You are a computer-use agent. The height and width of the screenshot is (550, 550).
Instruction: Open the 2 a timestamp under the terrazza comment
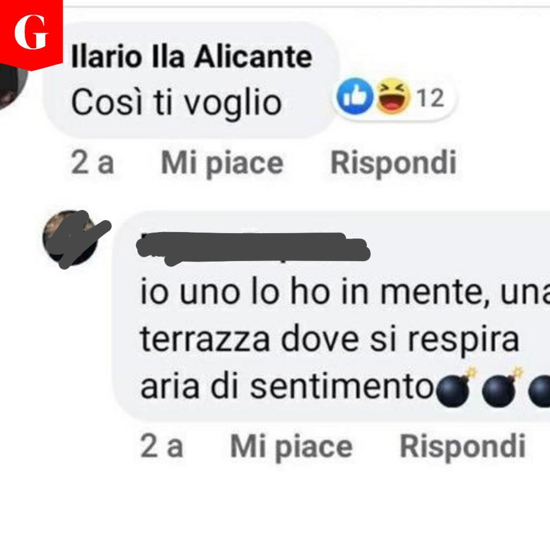(162, 446)
